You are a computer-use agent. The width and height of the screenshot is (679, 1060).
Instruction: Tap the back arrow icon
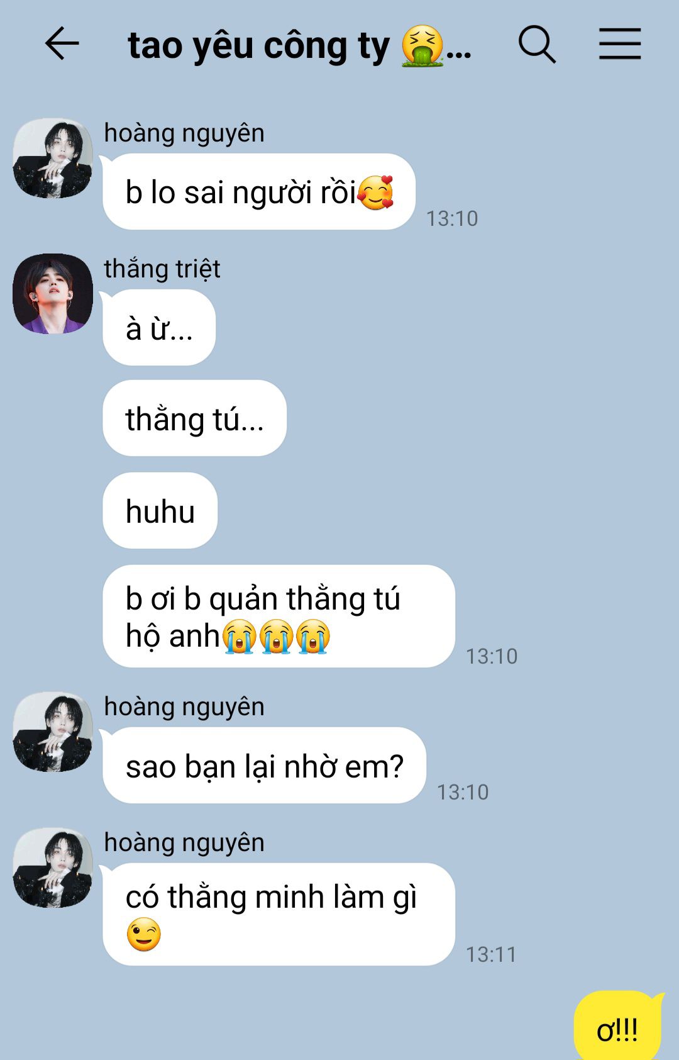coord(62,43)
